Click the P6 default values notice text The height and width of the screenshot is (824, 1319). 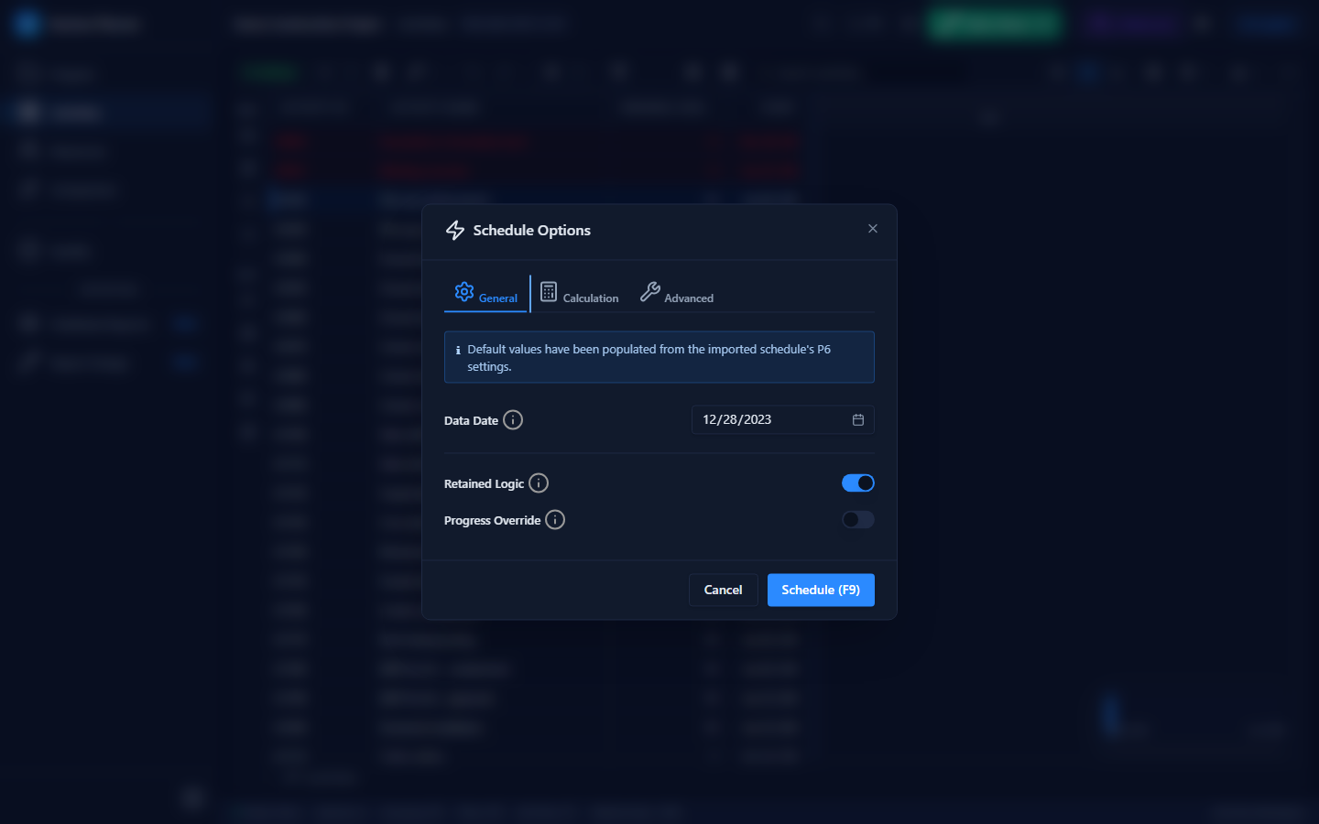click(x=649, y=358)
